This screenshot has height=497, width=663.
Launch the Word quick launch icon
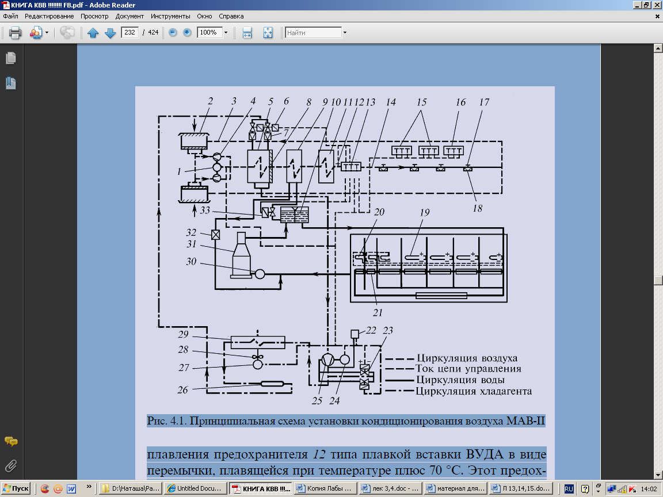pyautogui.click(x=71, y=489)
